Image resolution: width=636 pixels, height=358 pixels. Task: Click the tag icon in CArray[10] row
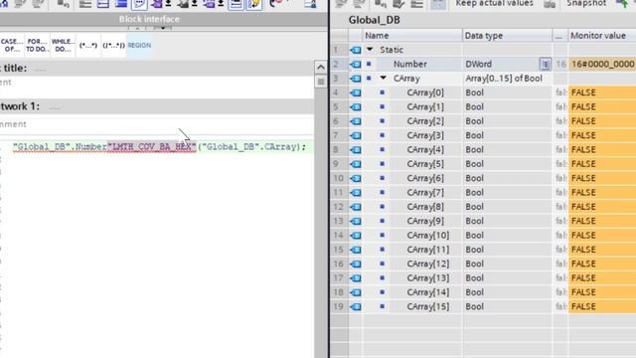click(x=356, y=235)
